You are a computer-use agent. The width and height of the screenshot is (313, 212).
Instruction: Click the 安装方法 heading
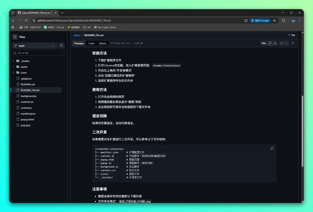click(99, 53)
